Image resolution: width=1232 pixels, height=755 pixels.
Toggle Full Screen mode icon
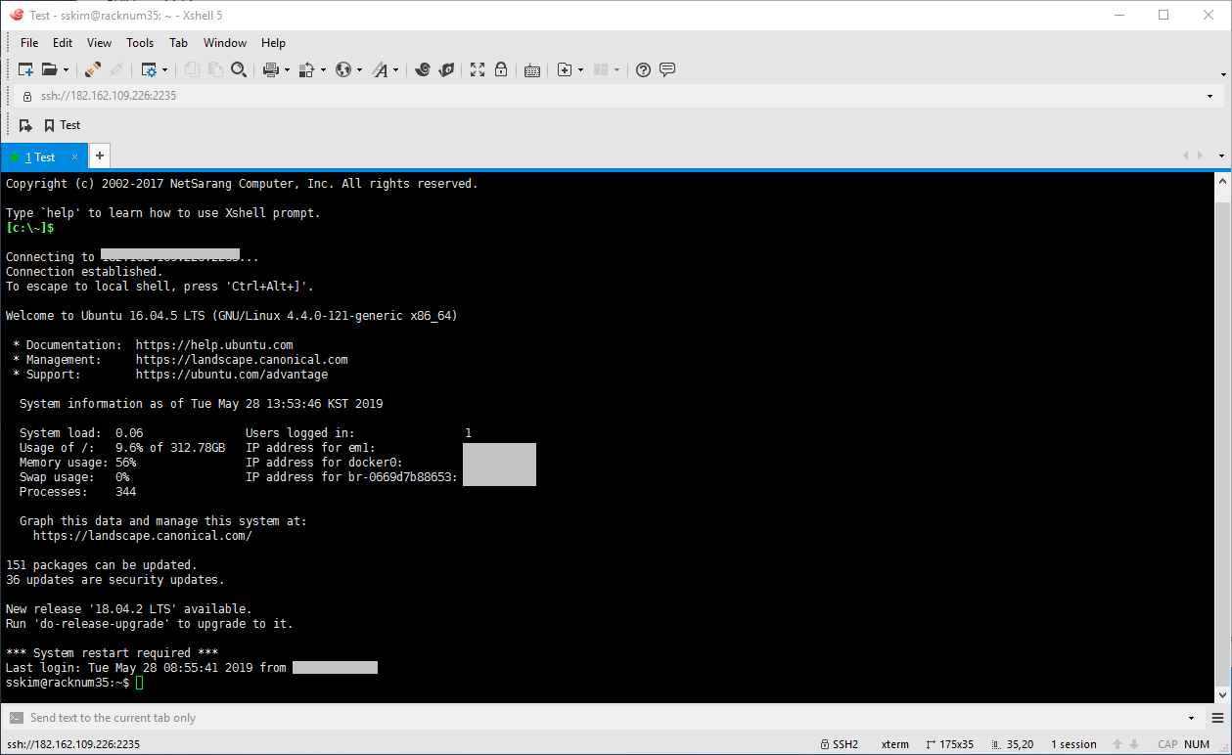coord(478,69)
